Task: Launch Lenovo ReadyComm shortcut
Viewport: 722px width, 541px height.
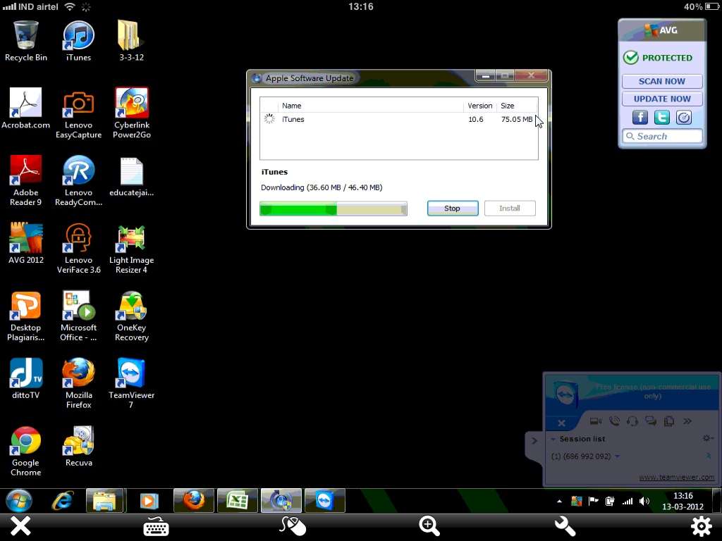Action: (x=78, y=180)
